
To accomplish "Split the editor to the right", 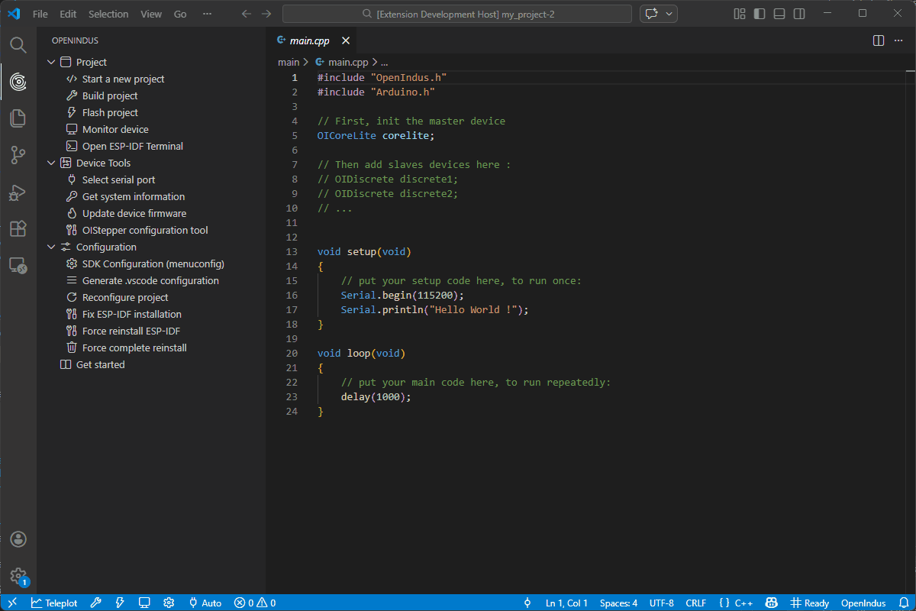I will [x=879, y=40].
